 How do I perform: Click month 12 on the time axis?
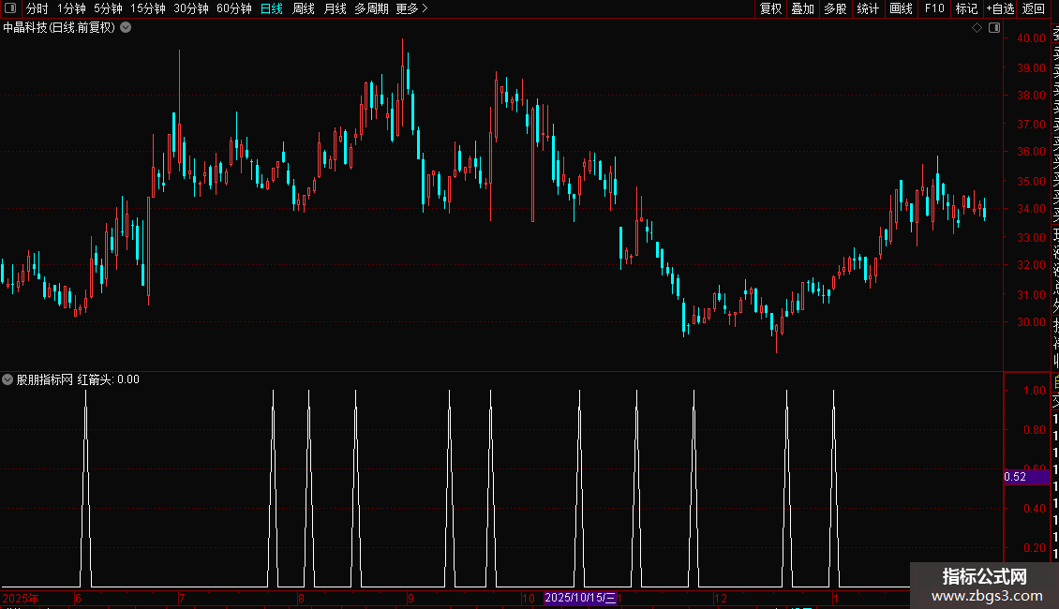pos(721,598)
